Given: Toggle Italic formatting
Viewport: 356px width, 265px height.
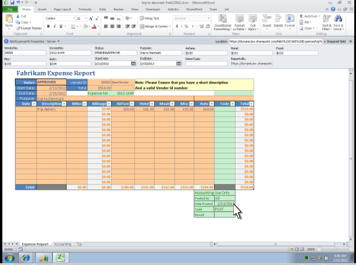Looking at the screenshot, I should pos(55,26).
